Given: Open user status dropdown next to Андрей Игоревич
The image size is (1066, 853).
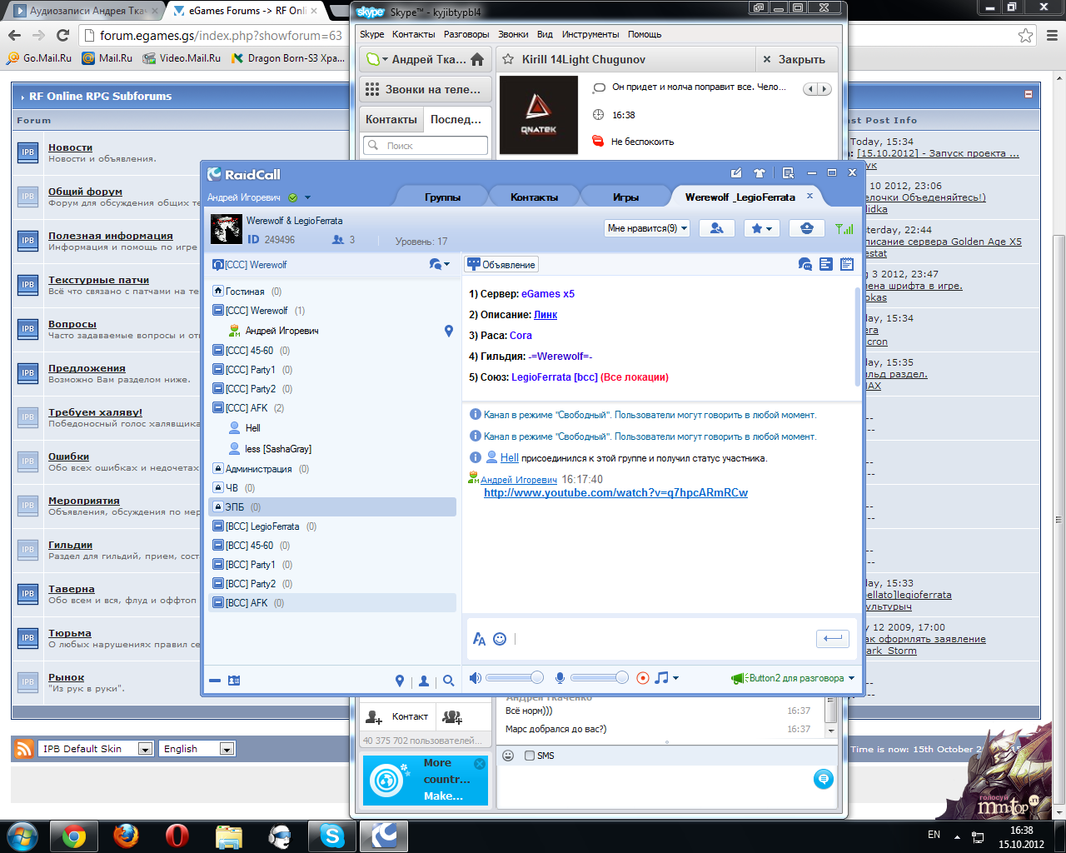Looking at the screenshot, I should (307, 197).
